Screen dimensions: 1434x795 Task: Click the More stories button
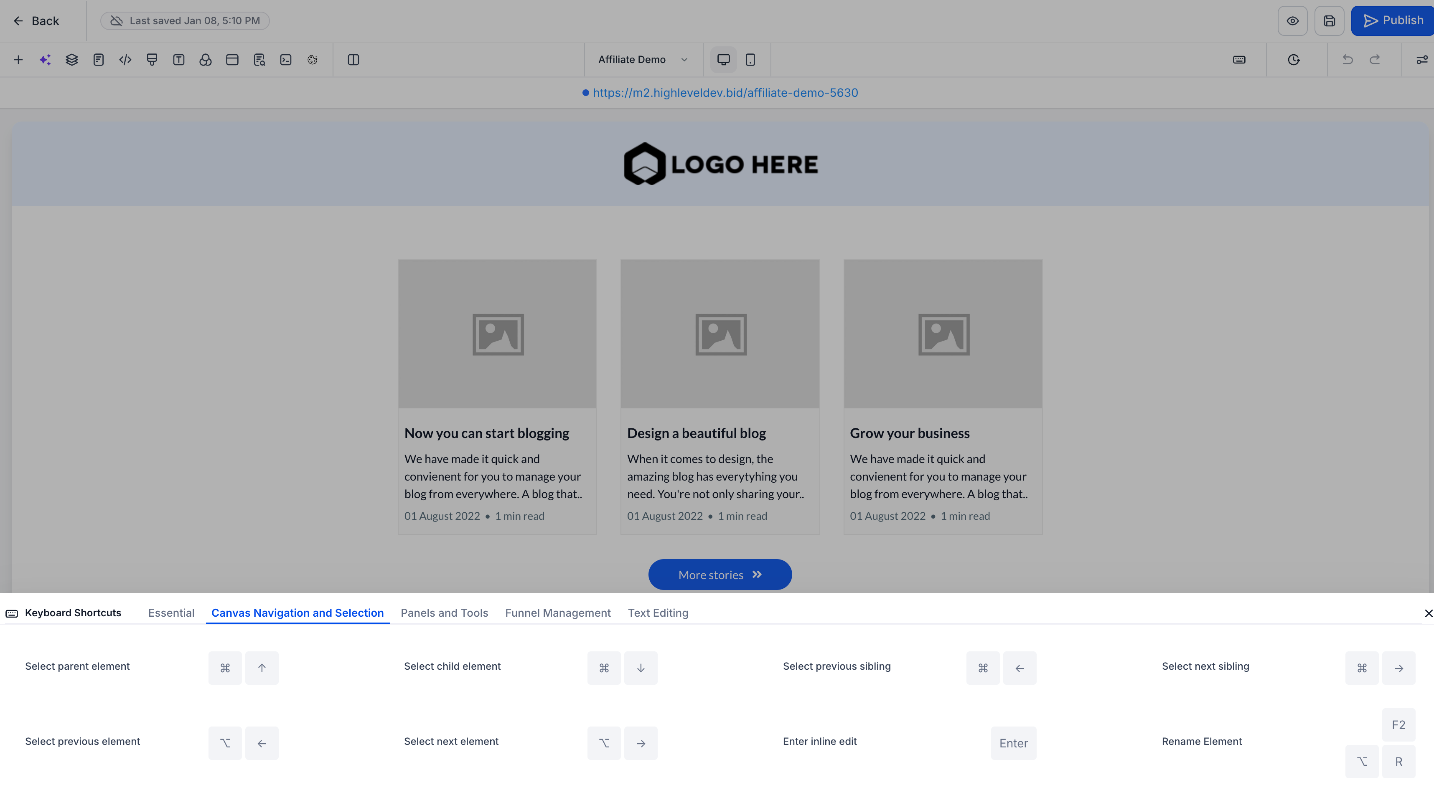720,574
